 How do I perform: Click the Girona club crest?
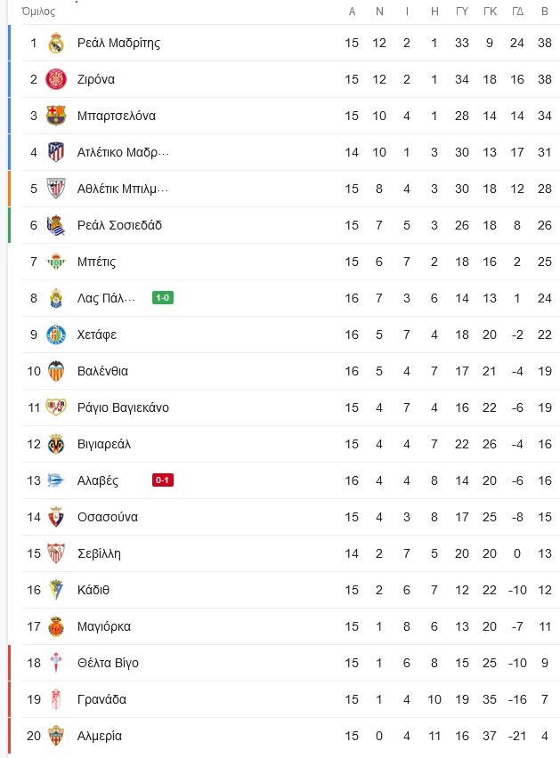(56, 79)
